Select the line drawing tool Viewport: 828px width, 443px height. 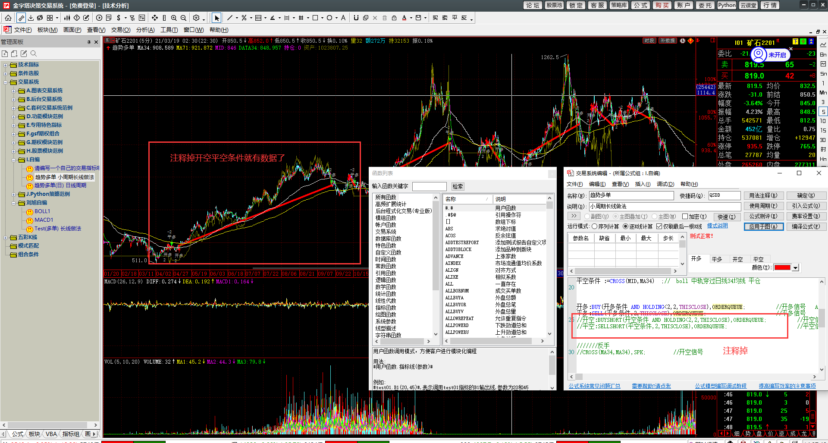click(230, 18)
